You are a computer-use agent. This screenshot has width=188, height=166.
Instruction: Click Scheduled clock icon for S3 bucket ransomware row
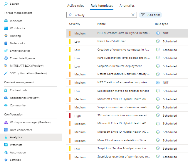158,115
